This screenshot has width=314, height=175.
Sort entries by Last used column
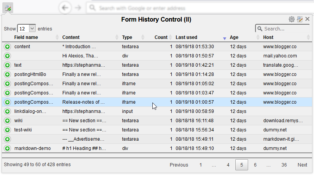pyautogui.click(x=186, y=37)
